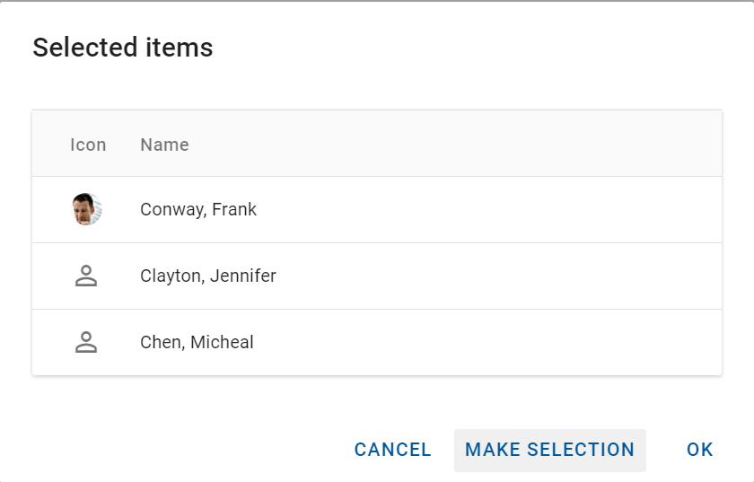Select the name Conway, Frank
This screenshot has height=482, width=754.
click(x=198, y=209)
